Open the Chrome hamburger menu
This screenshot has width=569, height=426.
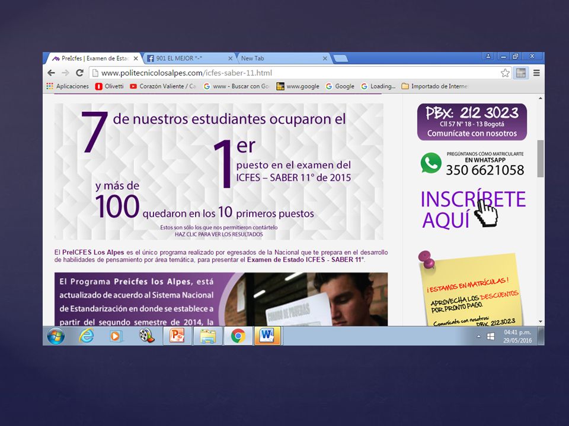pyautogui.click(x=536, y=73)
